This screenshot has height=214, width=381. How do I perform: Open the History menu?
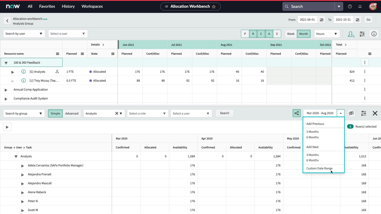tap(68, 6)
